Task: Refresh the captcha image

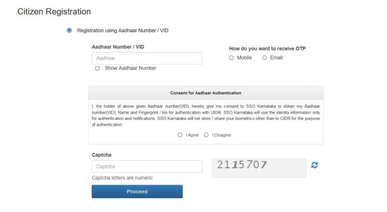Action: click(314, 165)
